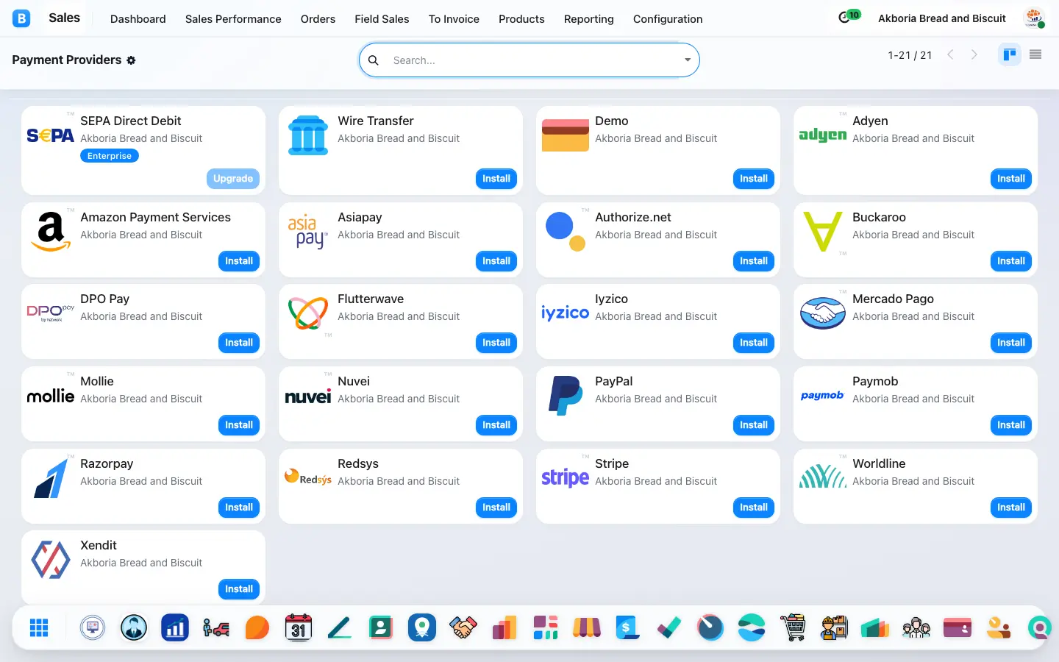1059x662 pixels.
Task: Open the Configuration menu
Action: point(668,19)
